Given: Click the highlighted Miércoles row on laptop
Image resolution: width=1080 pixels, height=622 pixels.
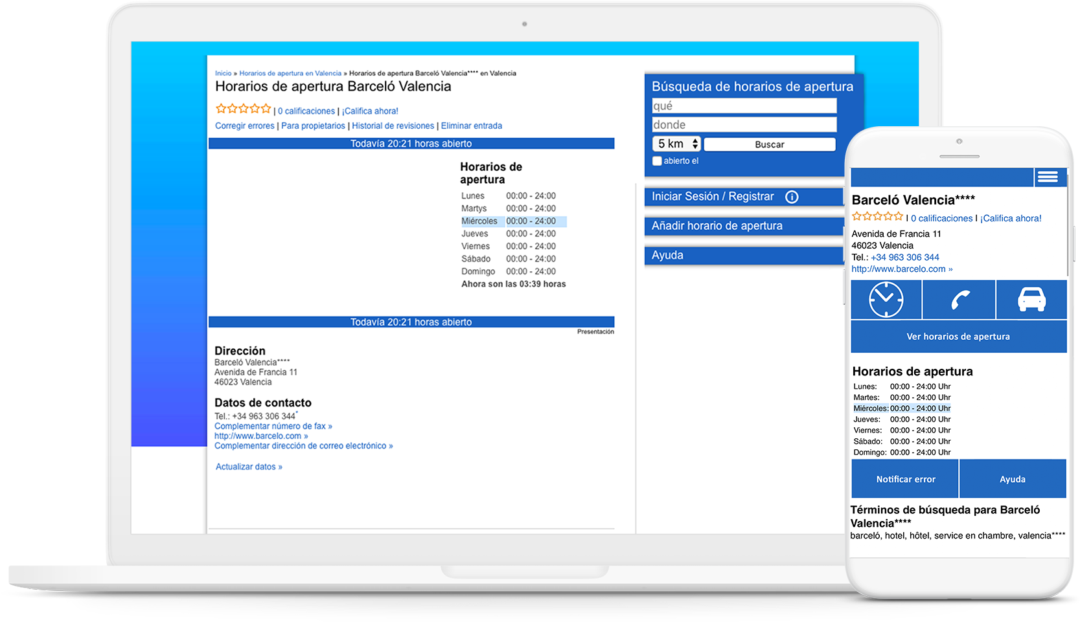Looking at the screenshot, I should tap(513, 221).
